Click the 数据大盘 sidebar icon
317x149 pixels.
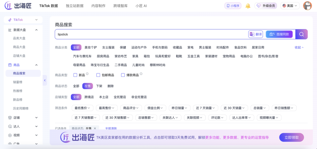tap(10, 30)
